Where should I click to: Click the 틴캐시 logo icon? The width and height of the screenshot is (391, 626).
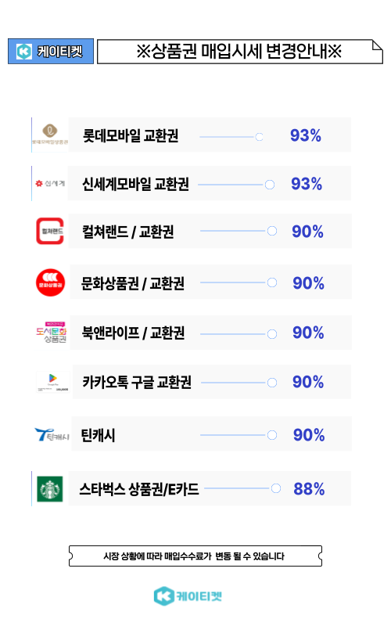coord(52,435)
